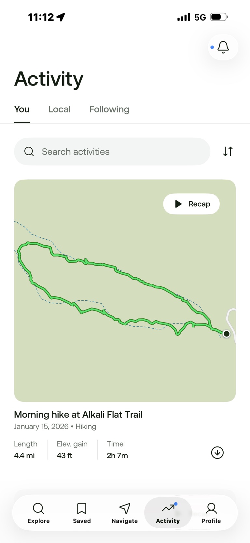Go to Profile in bottom bar
Screen dimensions: 250x543
pyautogui.click(x=211, y=513)
